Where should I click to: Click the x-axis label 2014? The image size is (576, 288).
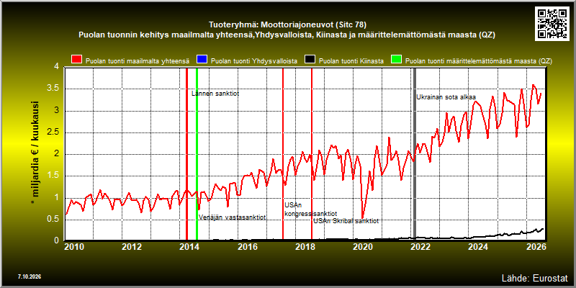pyautogui.click(x=189, y=247)
